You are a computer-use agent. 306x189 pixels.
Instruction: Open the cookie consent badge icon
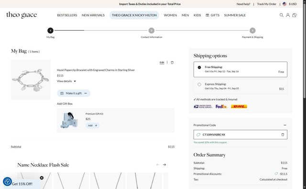pyautogui.click(x=8, y=181)
